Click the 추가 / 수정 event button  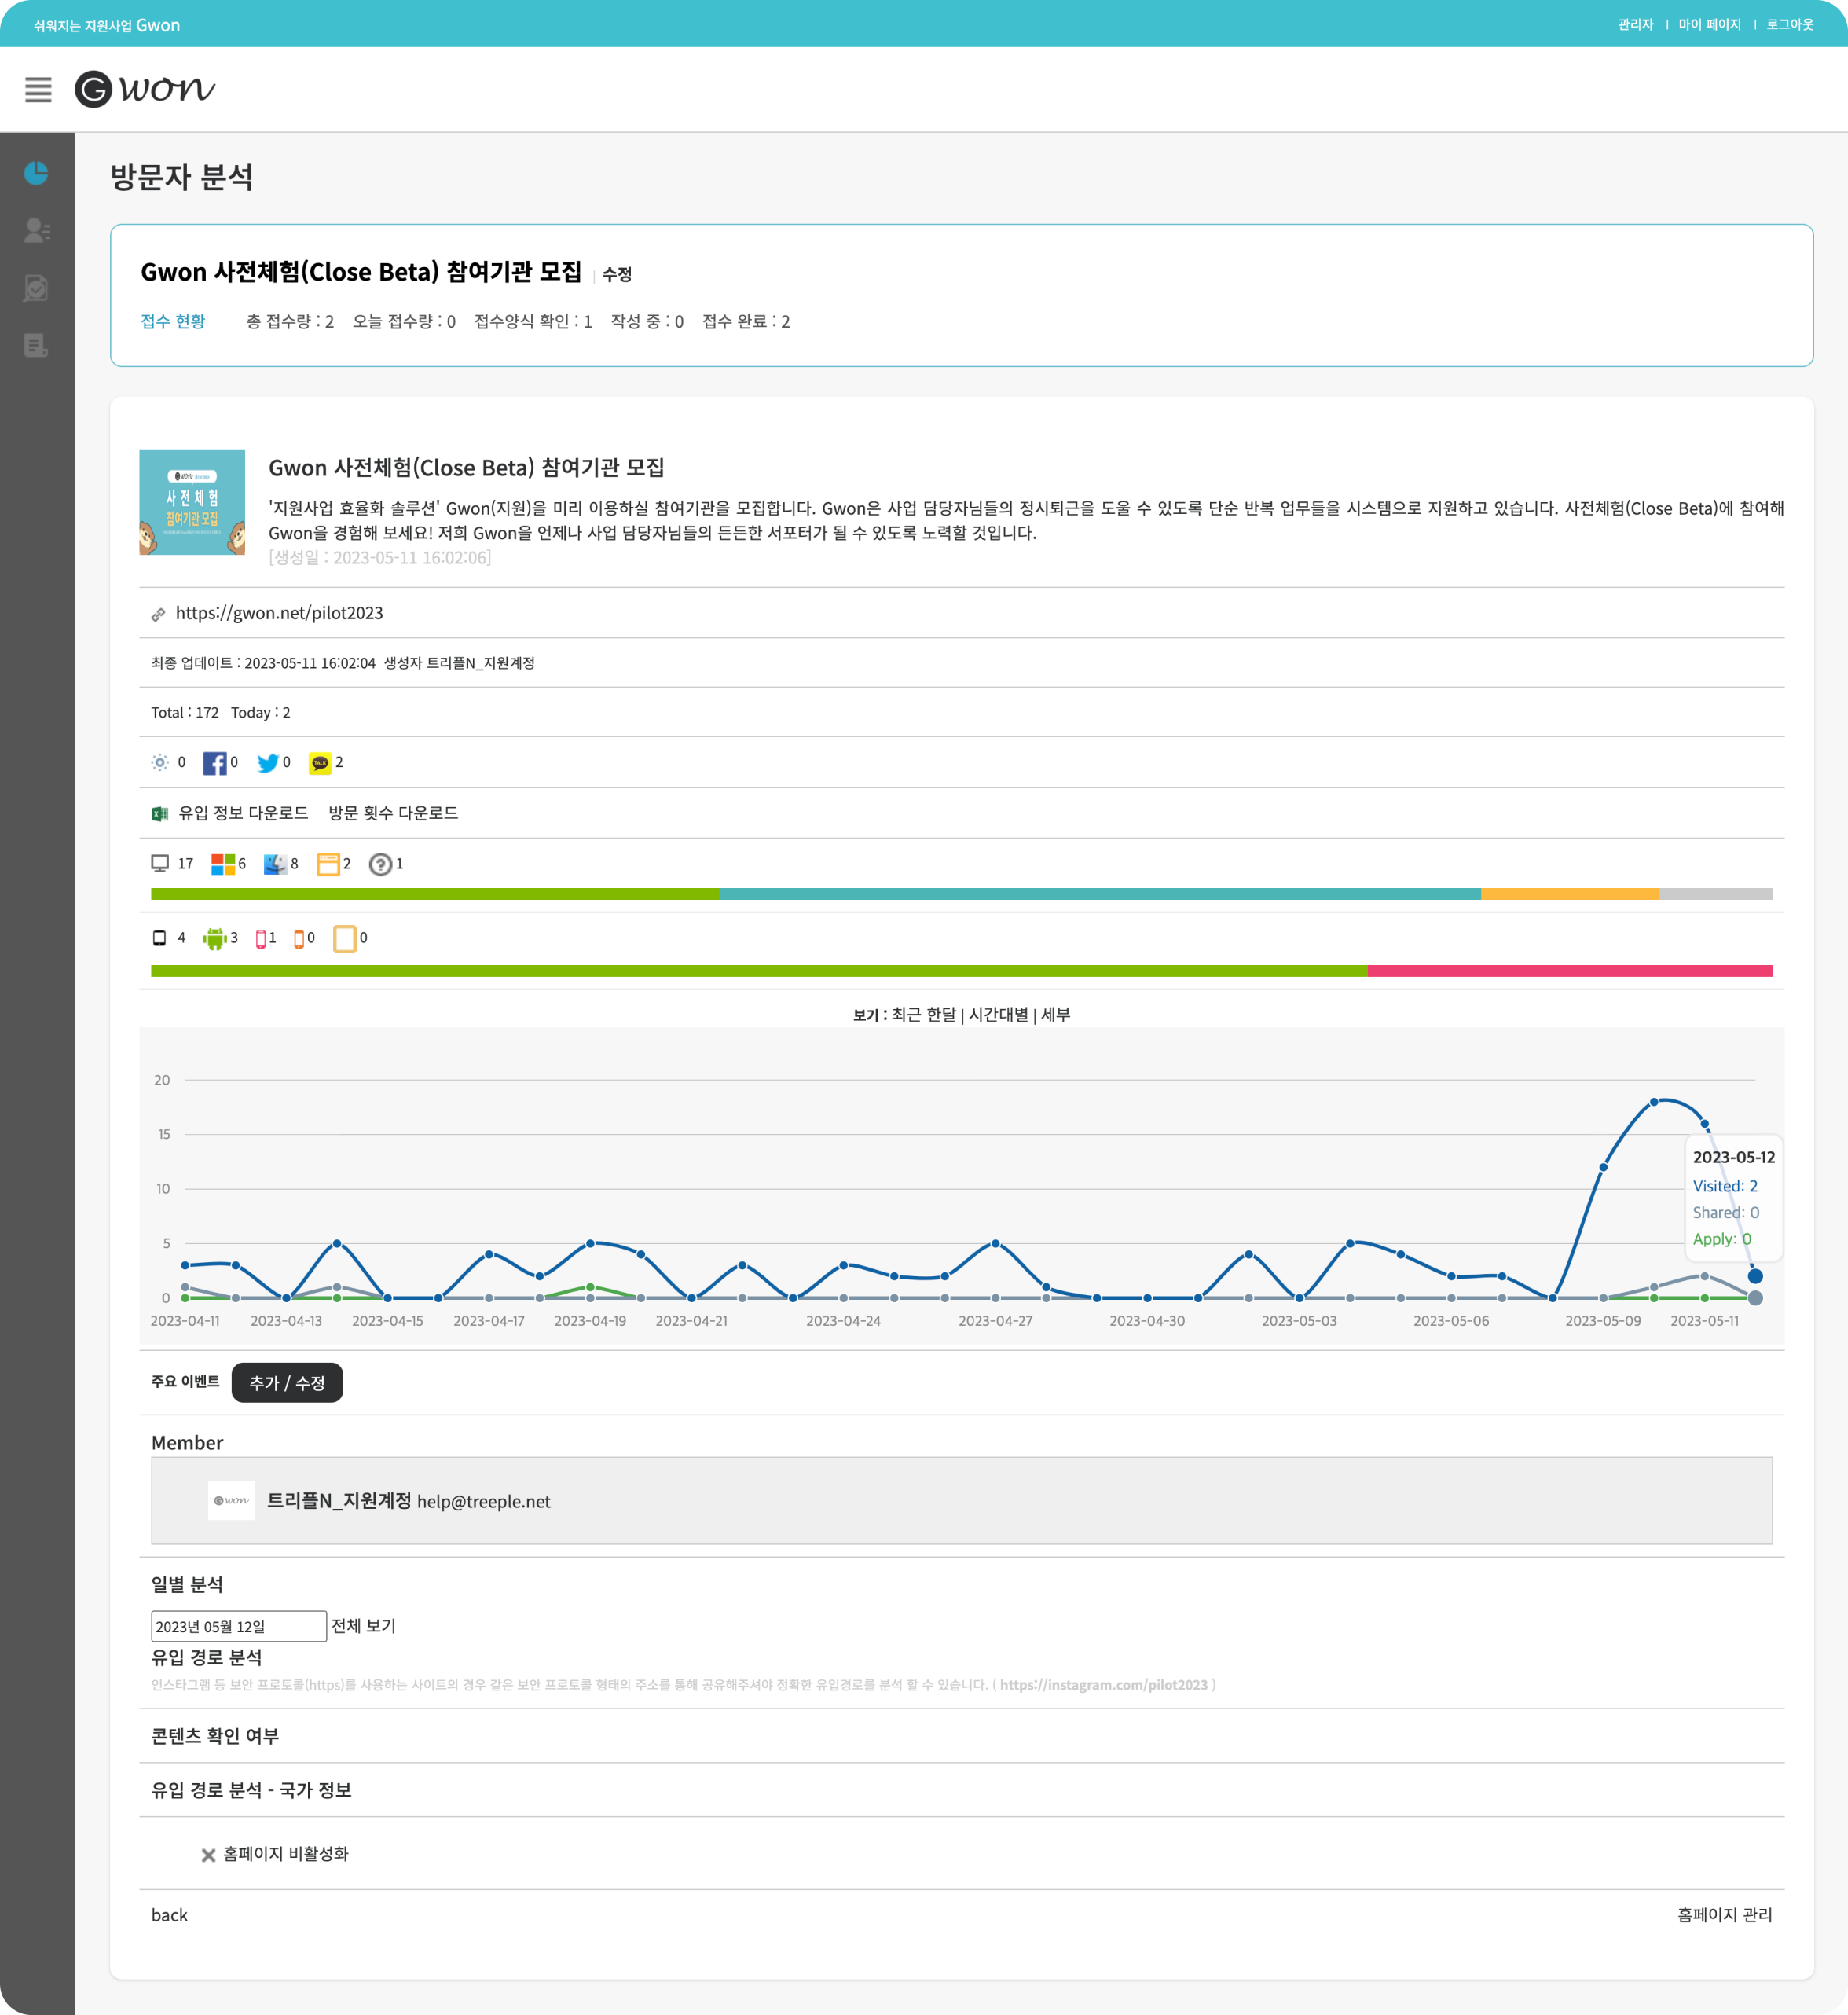tap(287, 1382)
